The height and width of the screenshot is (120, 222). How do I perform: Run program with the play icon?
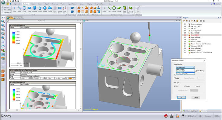pos(184,21)
